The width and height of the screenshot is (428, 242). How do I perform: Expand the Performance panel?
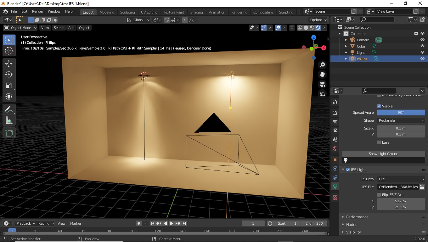pyautogui.click(x=357, y=217)
